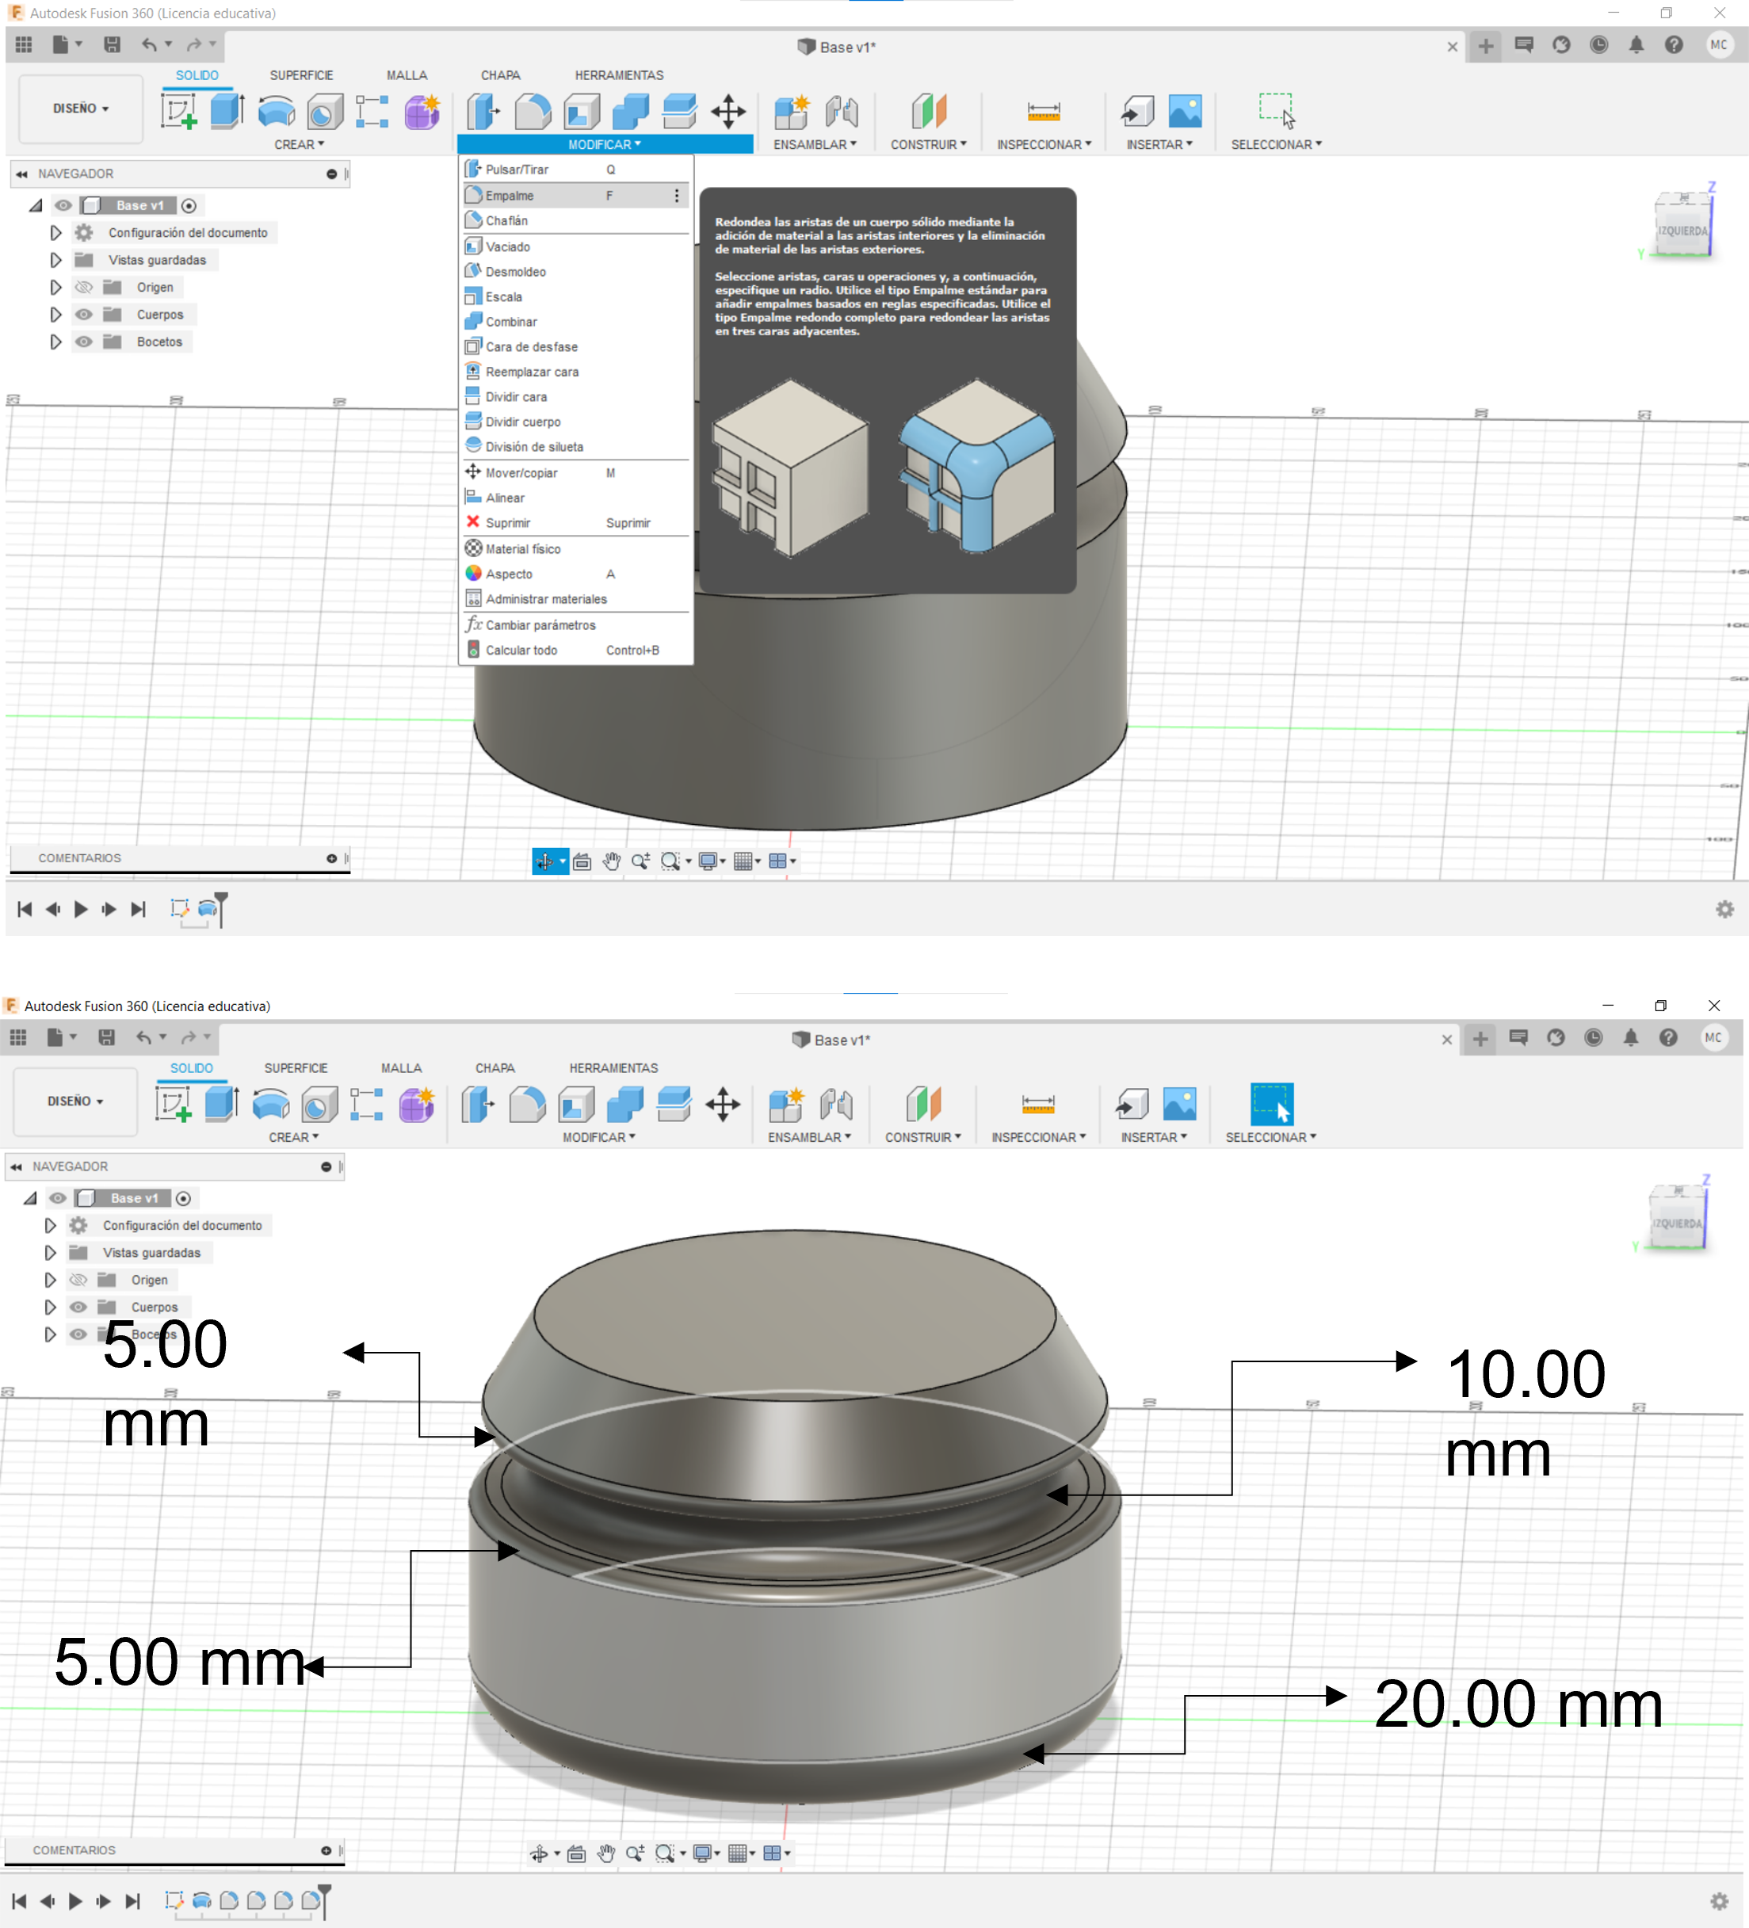Open Aspecto color wheel menu entry
Image resolution: width=1749 pixels, height=1928 pixels.
click(508, 574)
